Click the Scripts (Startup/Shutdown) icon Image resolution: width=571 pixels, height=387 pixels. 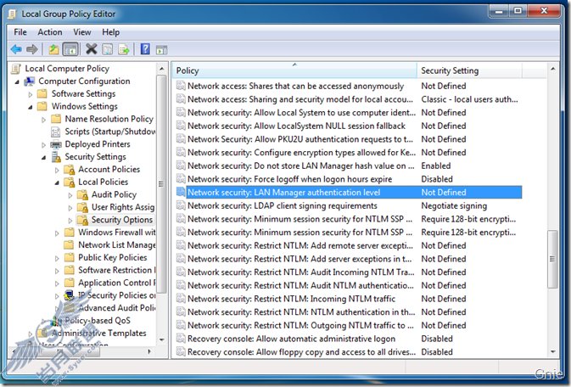56,132
